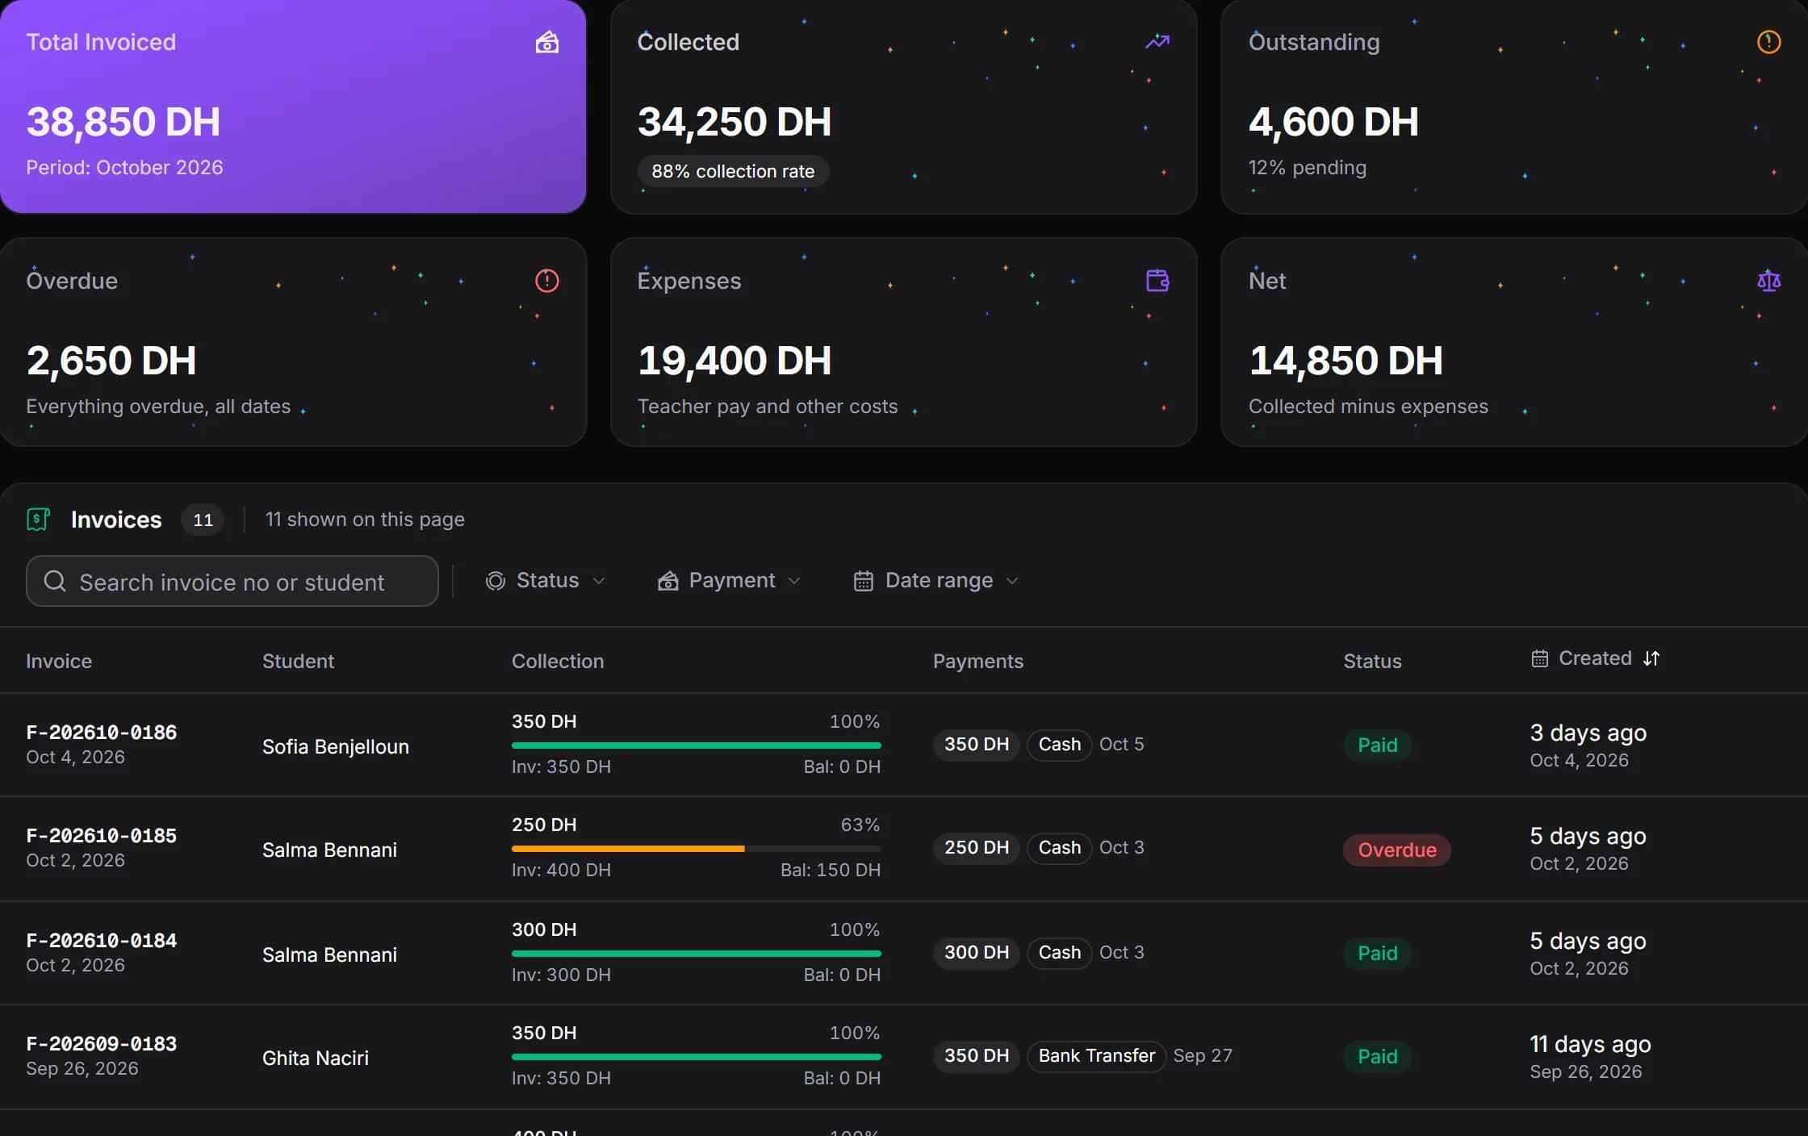Image resolution: width=1808 pixels, height=1136 pixels.
Task: Click the 300 DH payment chip
Action: tap(977, 952)
